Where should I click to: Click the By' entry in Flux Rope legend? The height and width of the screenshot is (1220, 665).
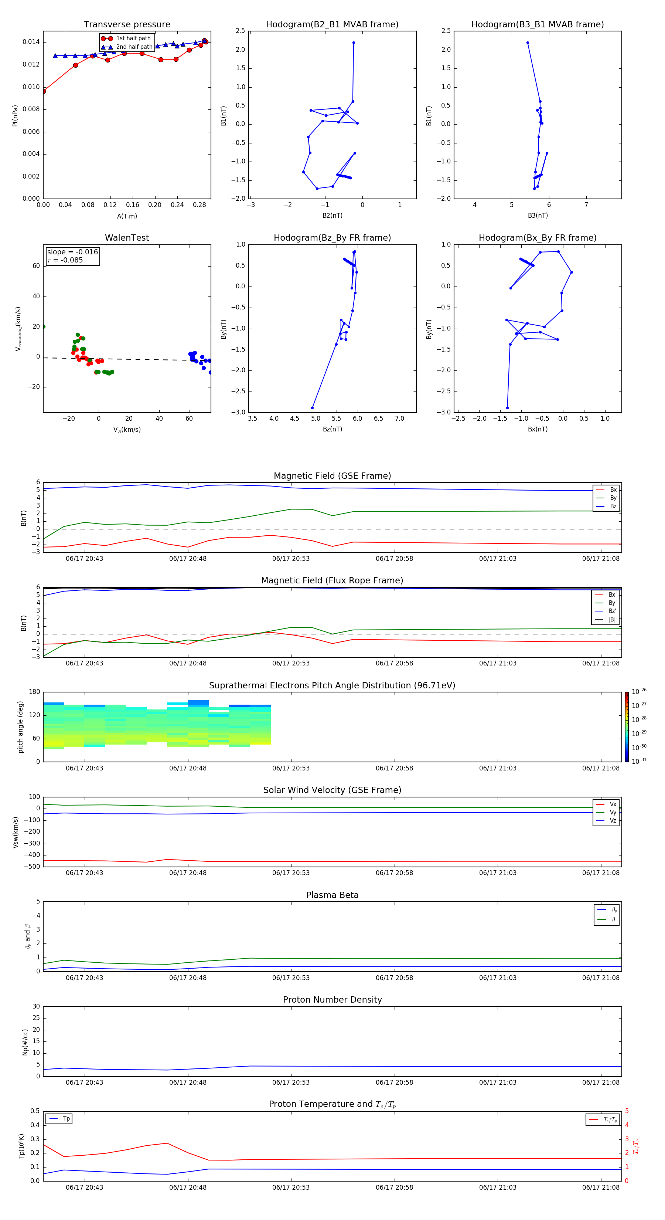(606, 603)
